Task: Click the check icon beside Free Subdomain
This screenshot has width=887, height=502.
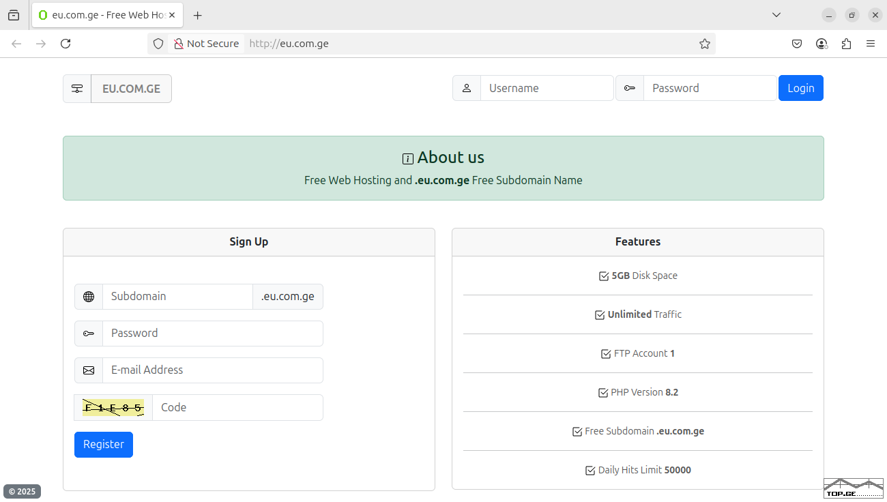Action: pos(577,432)
